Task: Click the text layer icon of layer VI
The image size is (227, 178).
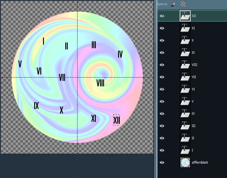Action: pos(185,89)
